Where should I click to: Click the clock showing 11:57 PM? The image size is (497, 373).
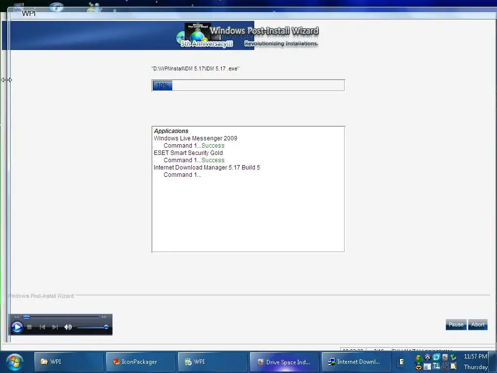click(x=475, y=356)
